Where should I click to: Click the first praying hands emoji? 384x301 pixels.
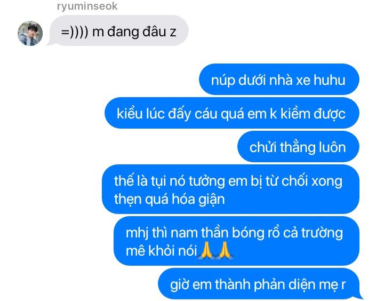206,250
